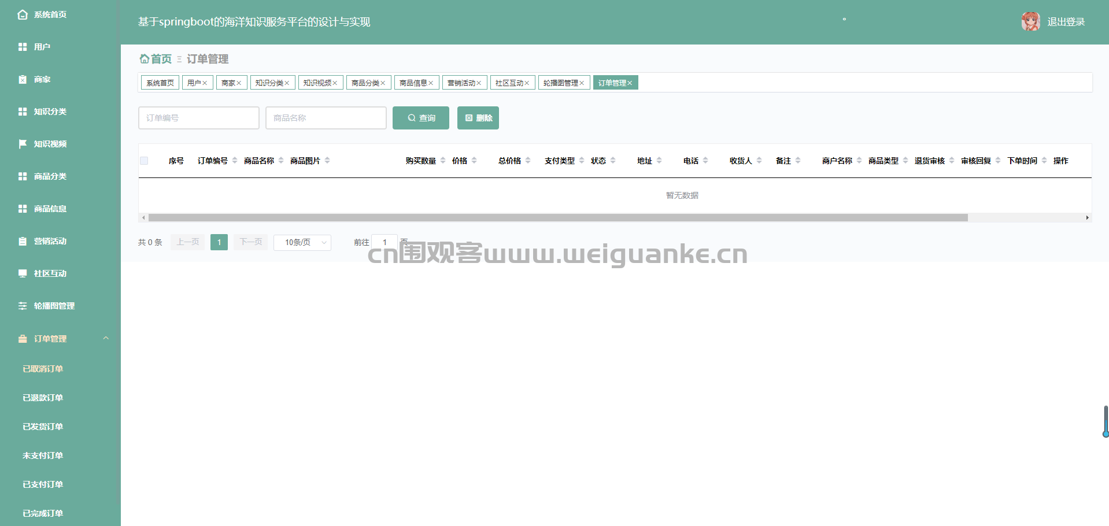Click the user avatar in the header
Image resolution: width=1109 pixels, height=526 pixels.
pyautogui.click(x=1030, y=21)
